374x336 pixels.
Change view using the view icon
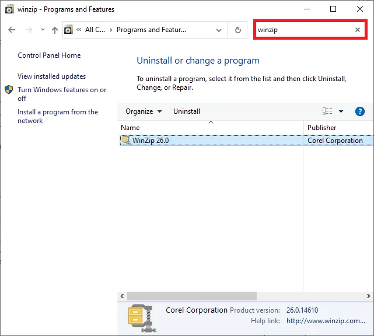point(327,111)
